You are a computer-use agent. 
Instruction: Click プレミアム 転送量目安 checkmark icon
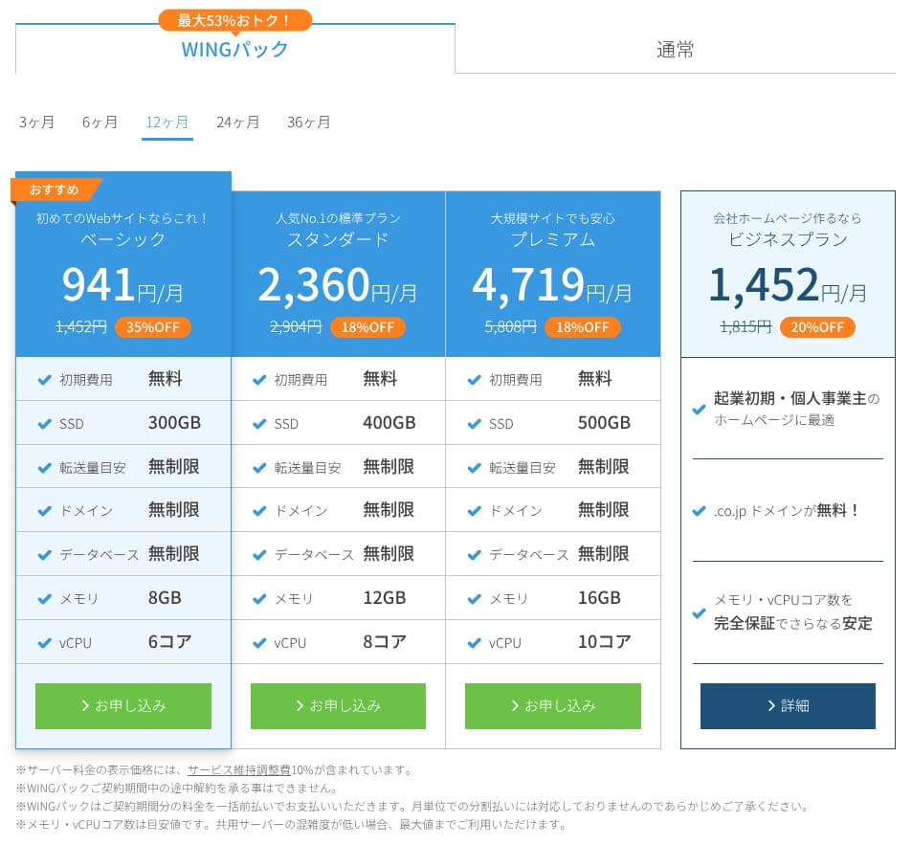(x=474, y=468)
